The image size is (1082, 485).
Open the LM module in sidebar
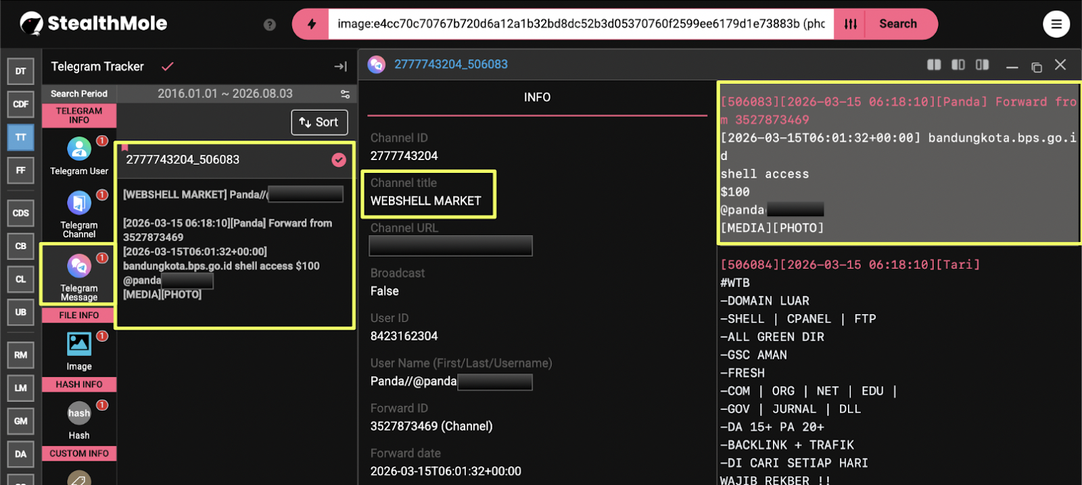(20, 388)
